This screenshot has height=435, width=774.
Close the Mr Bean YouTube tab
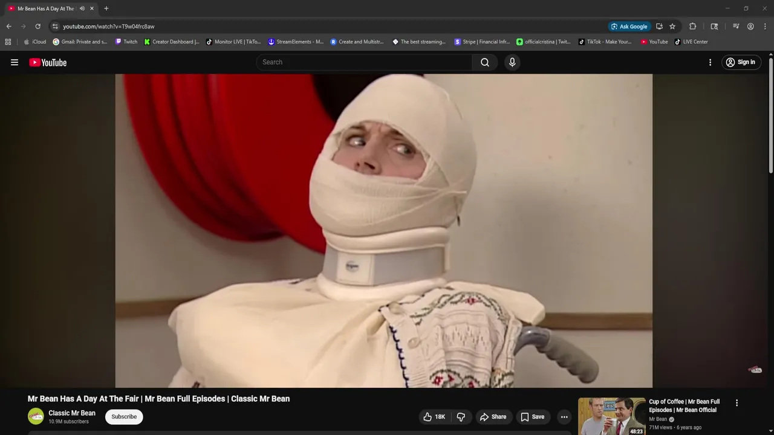92,8
